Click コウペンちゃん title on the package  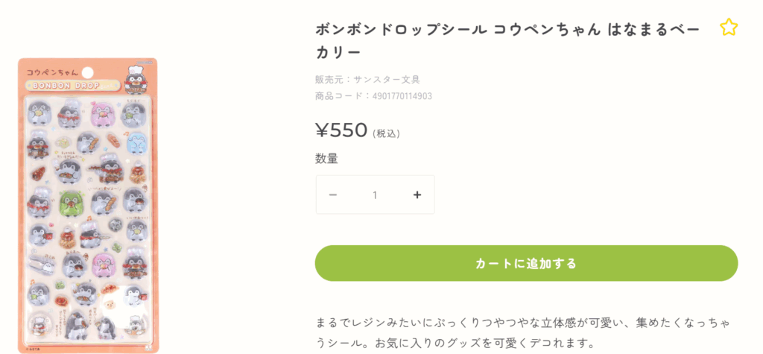click(x=52, y=72)
